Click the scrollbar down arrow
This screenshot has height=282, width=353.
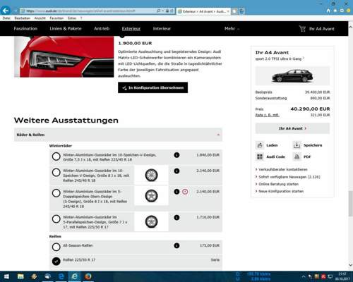coord(350,265)
